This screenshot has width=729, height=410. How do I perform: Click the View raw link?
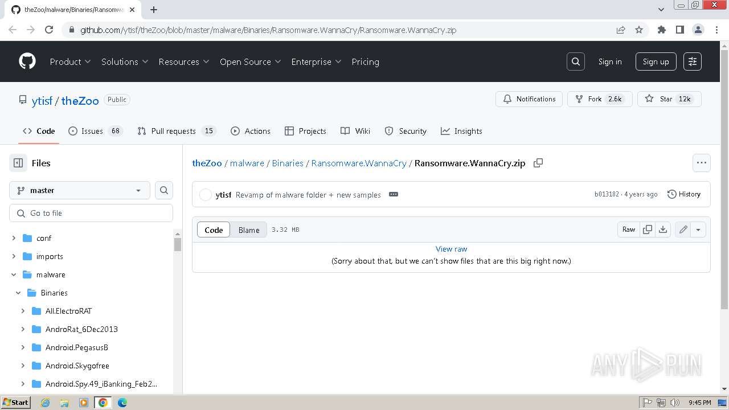(451, 249)
